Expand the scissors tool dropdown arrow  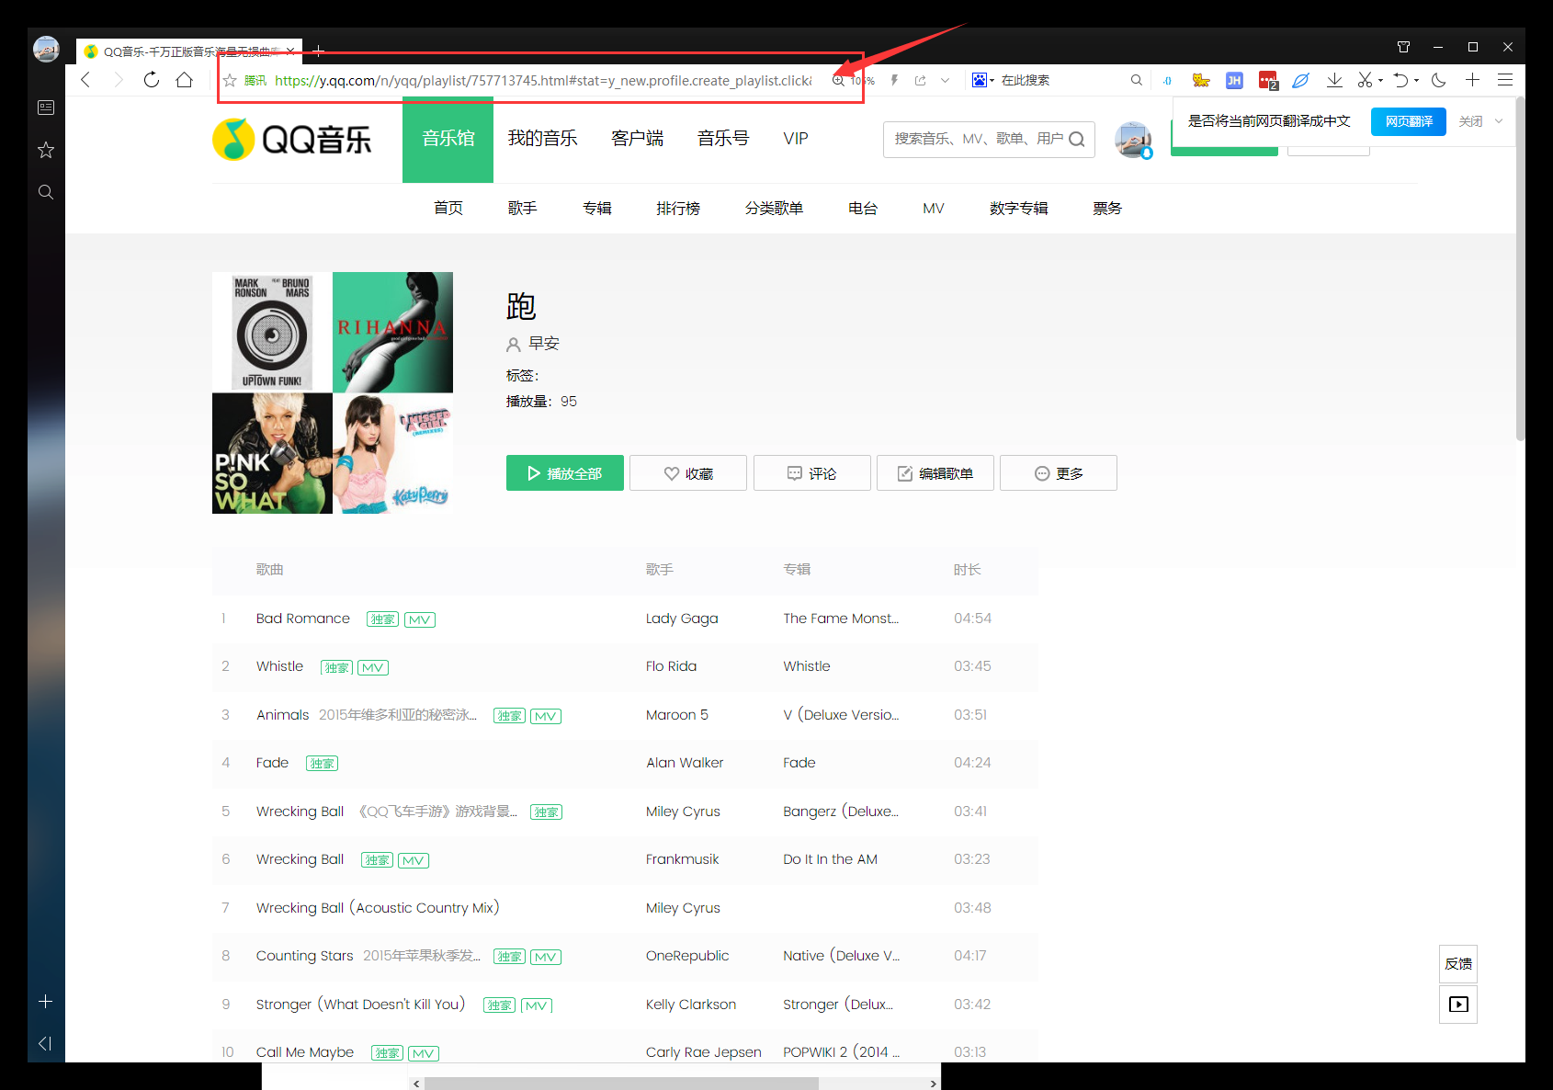tap(1380, 81)
